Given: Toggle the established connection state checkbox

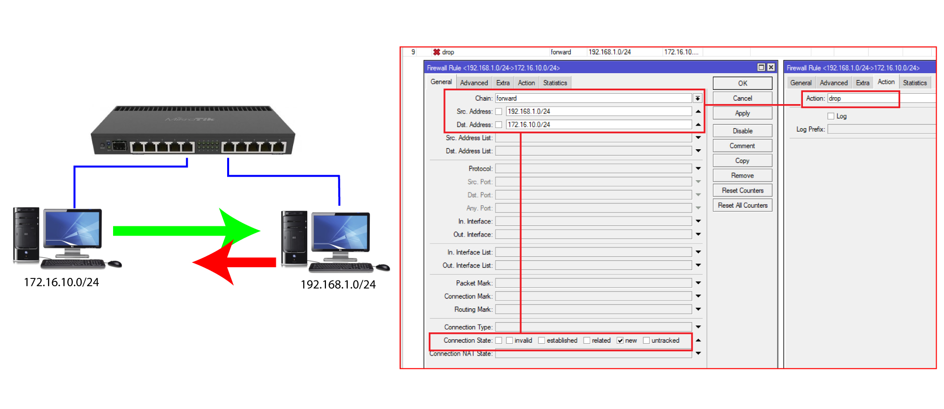Looking at the screenshot, I should [x=541, y=341].
